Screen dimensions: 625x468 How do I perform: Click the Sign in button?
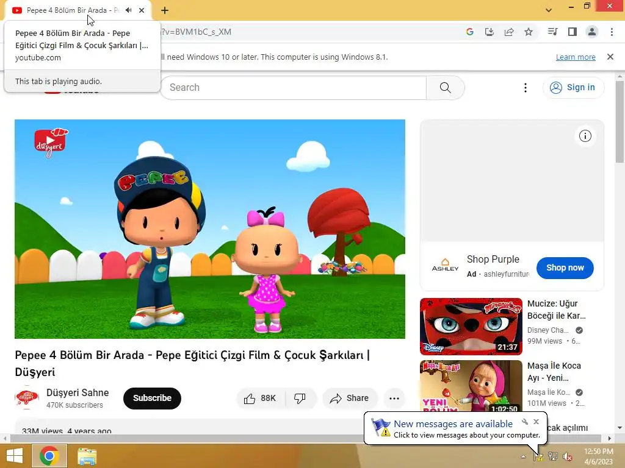[x=573, y=88]
